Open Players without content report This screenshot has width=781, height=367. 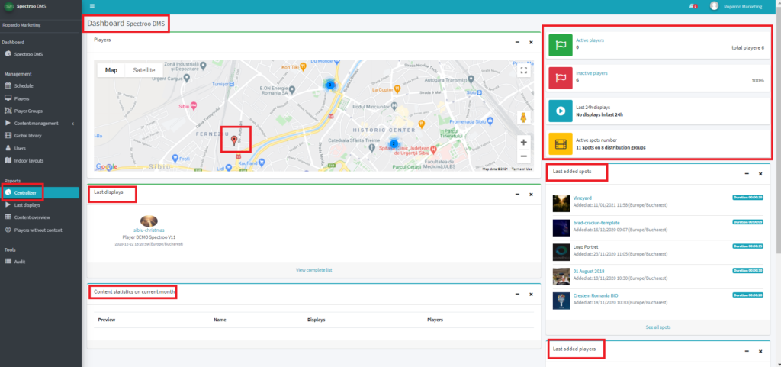coord(40,230)
